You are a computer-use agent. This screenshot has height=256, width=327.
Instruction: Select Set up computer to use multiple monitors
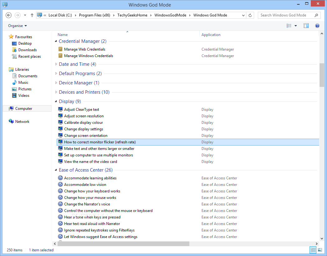point(98,155)
